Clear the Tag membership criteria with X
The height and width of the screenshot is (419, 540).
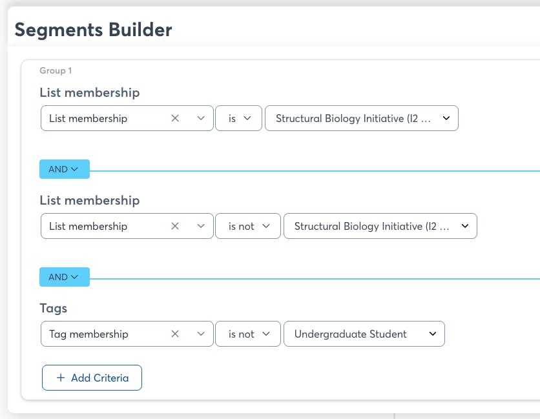175,334
